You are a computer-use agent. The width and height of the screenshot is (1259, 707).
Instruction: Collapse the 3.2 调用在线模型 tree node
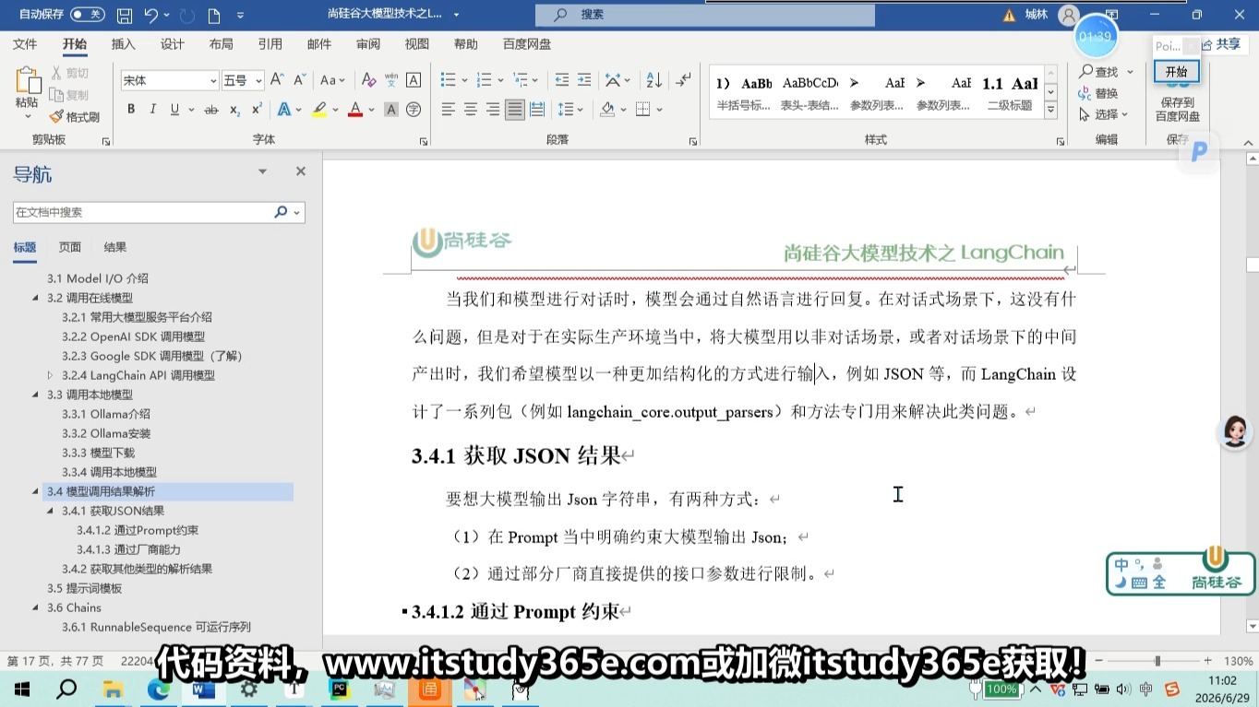36,298
